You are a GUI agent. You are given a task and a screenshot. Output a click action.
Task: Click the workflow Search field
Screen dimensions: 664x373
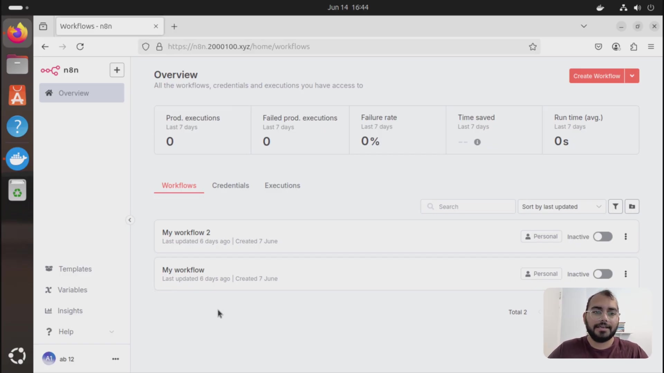pos(468,207)
